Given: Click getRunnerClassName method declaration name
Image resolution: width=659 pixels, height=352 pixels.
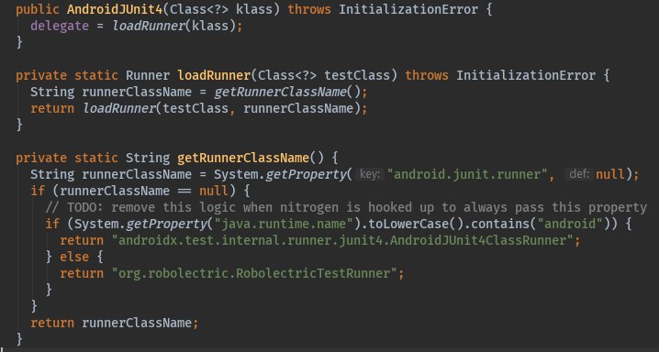Looking at the screenshot, I should [243, 158].
